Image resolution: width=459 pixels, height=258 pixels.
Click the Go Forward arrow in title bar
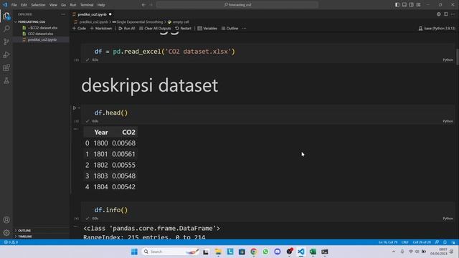pyautogui.click(x=151, y=5)
